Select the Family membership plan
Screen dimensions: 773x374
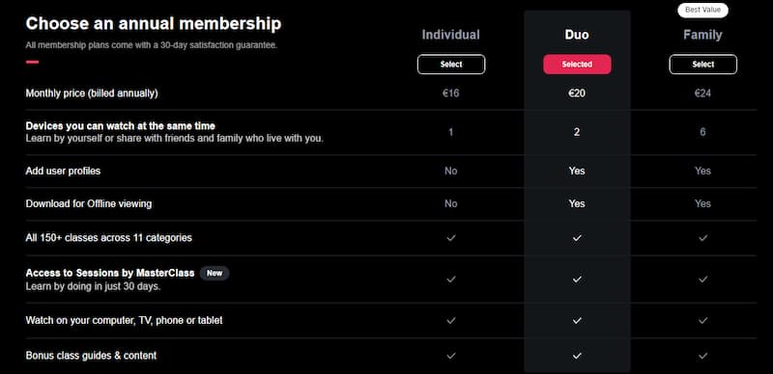pos(703,65)
